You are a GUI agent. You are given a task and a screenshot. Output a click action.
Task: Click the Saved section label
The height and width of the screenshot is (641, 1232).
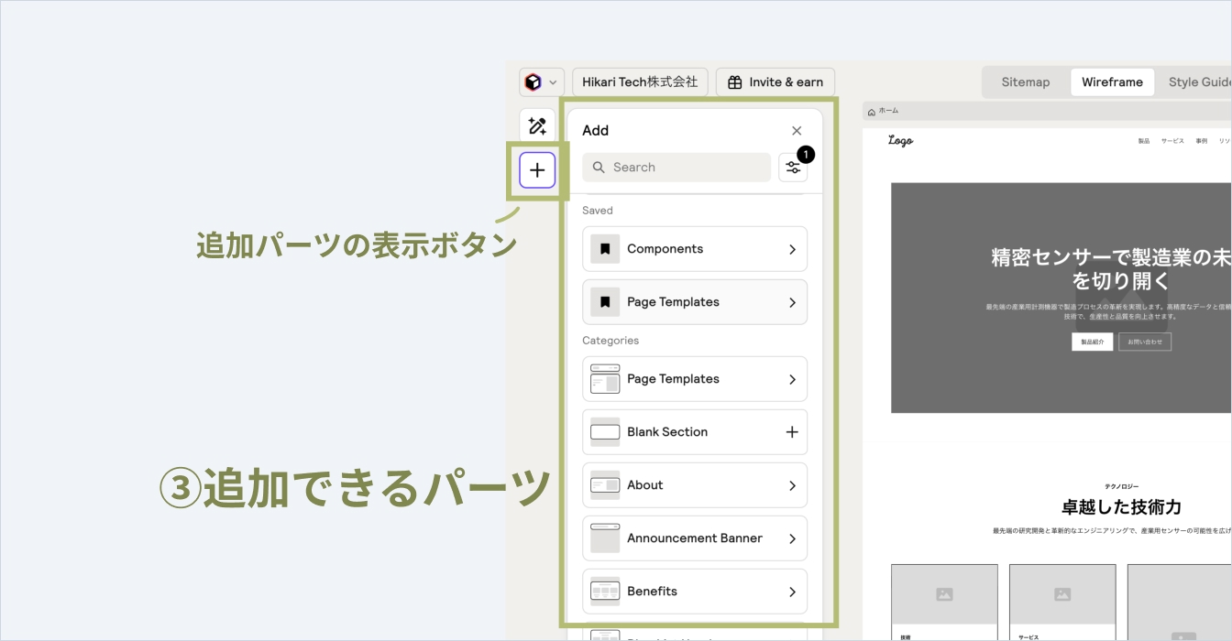coord(598,211)
